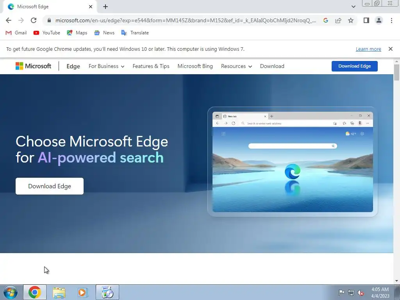
Task: Click the page vertical scrollbar thumb
Action: [x=397, y=72]
